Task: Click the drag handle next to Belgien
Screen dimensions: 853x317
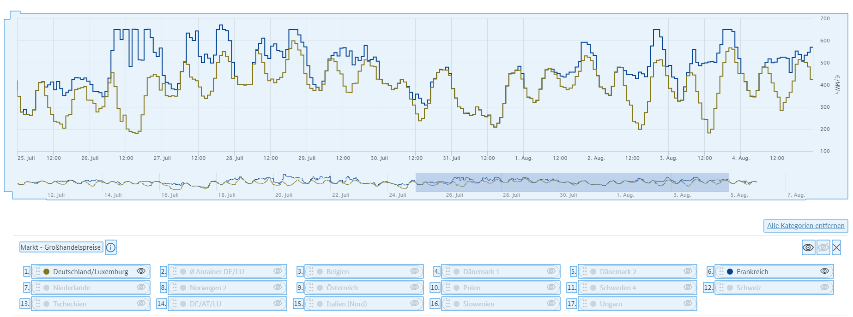Action: [x=311, y=271]
